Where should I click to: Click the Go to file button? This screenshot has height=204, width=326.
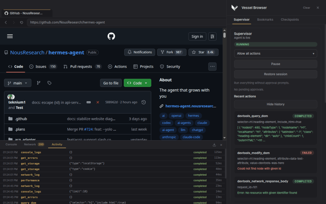tap(111, 83)
